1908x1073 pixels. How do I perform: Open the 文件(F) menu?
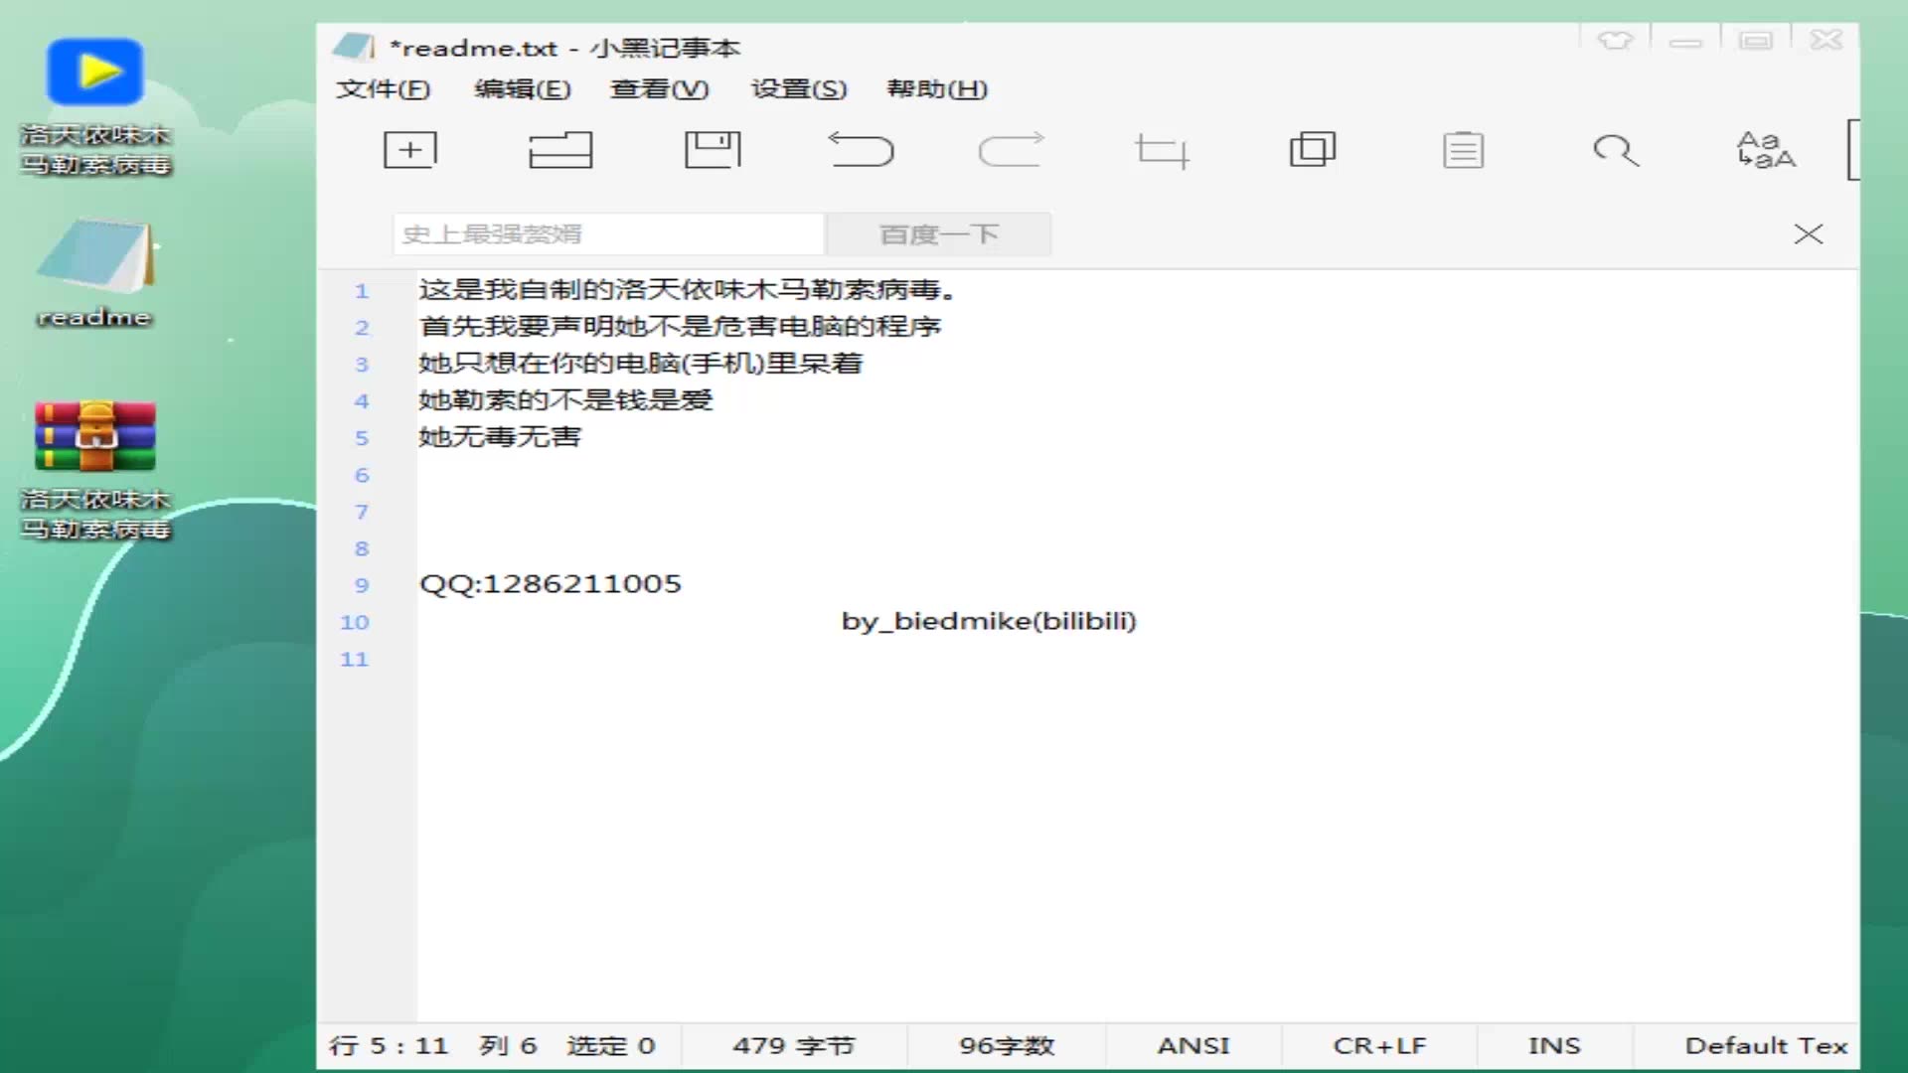pyautogui.click(x=383, y=89)
